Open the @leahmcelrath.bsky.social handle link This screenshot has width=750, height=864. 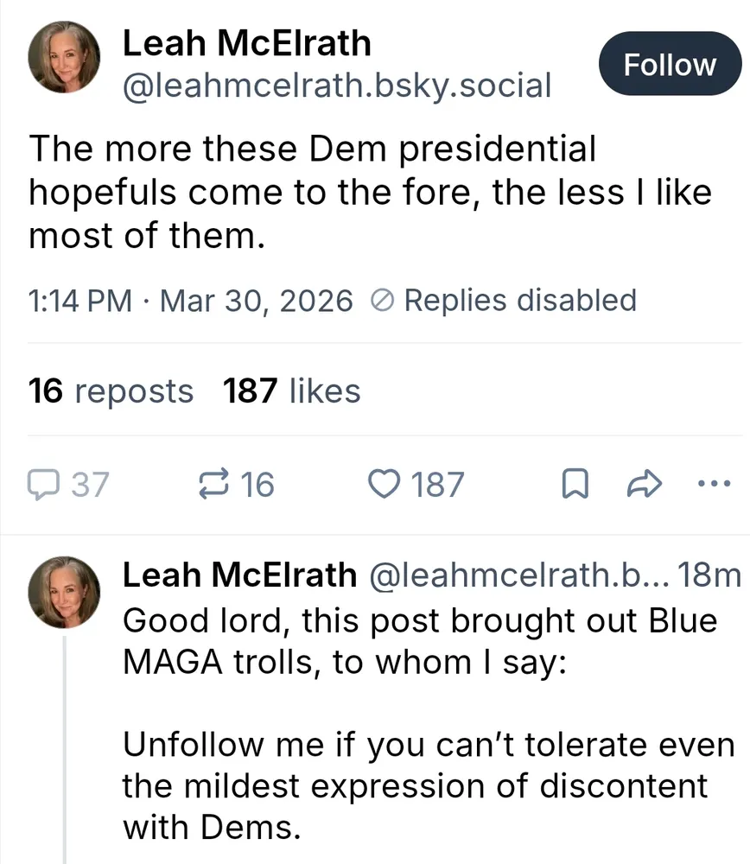[337, 86]
